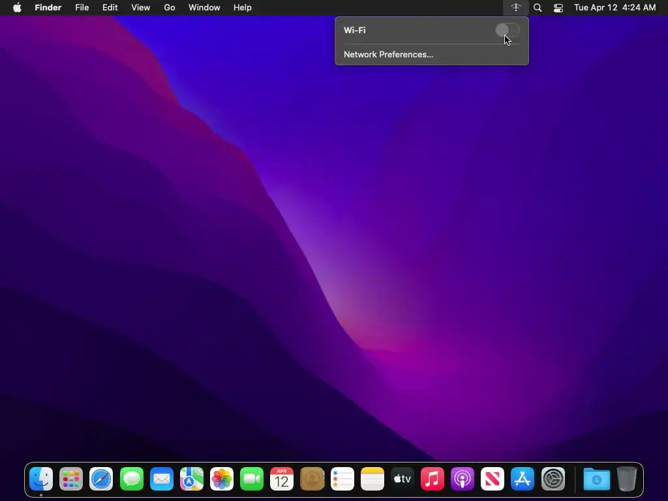Open Notes from the Dock
This screenshot has height=501, width=668.
[x=372, y=479]
